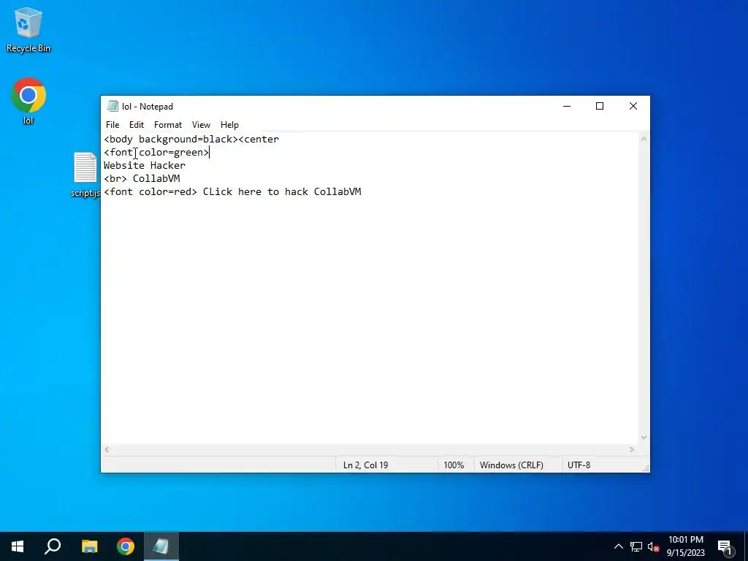Open the Windows Start menu
This screenshot has width=748, height=561.
(18, 546)
